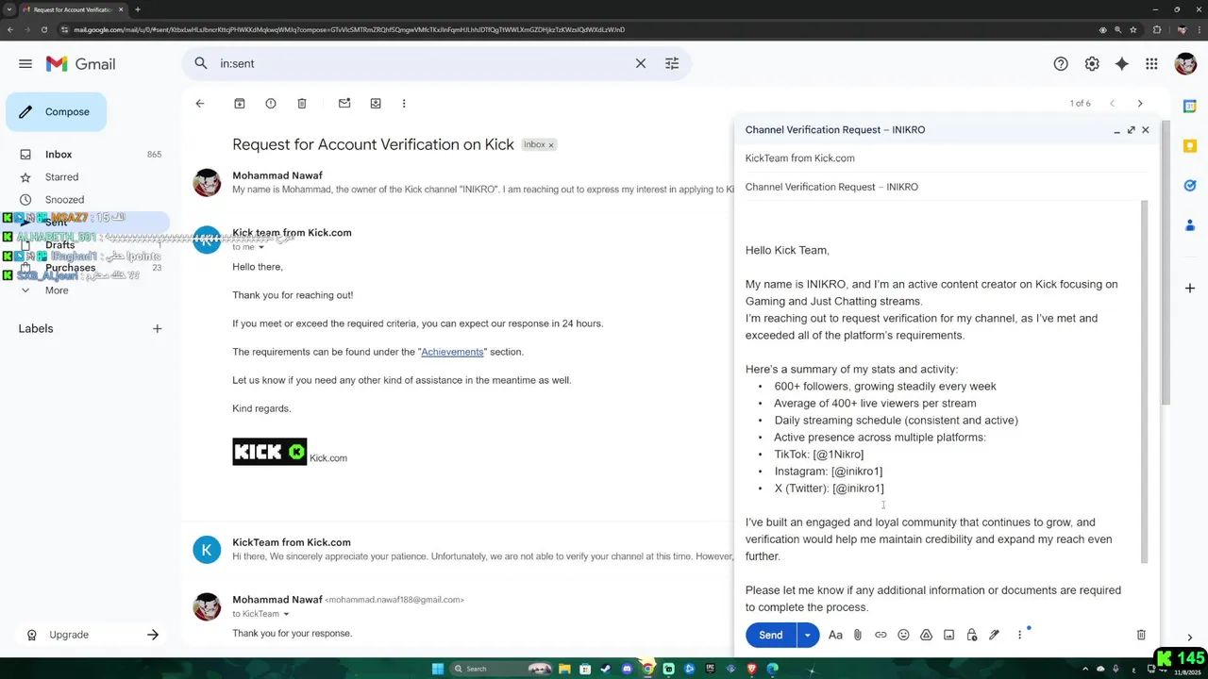The image size is (1208, 679).
Task: Open Google Calendar in side panel
Action: pyautogui.click(x=1190, y=107)
